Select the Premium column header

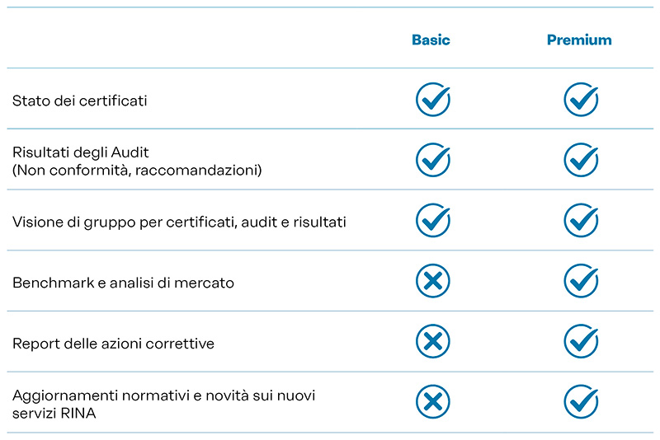579,40
